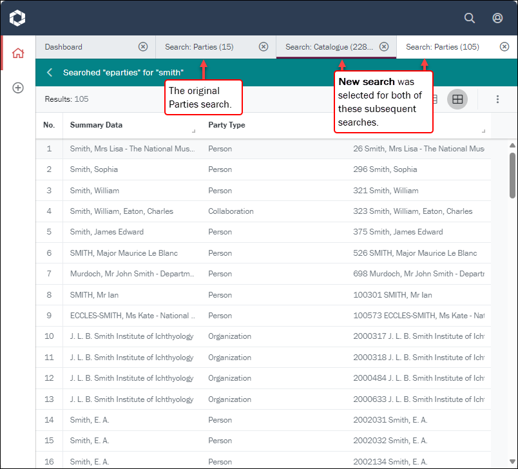
Task: Close the Search: Parties (105) tab
Action: click(504, 47)
